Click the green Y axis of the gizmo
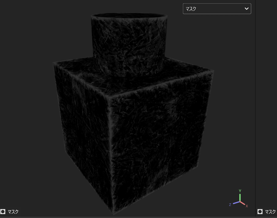The width and height of the screenshot is (277, 218). [x=240, y=197]
